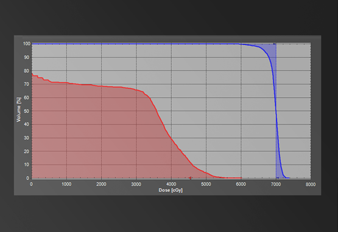
Task: Click the 8000 label on dose axis
Action: click(311, 184)
